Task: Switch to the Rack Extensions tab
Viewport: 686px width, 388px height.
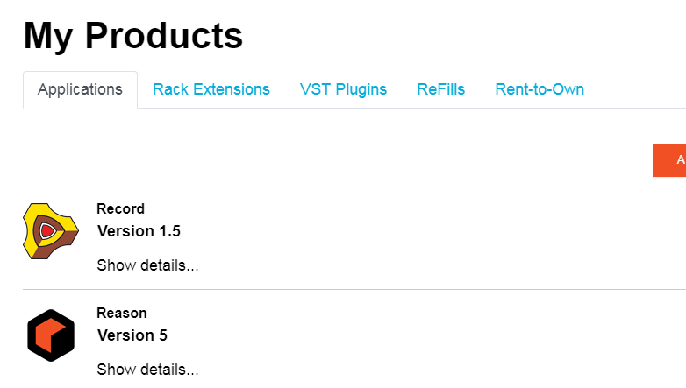Action: click(211, 89)
